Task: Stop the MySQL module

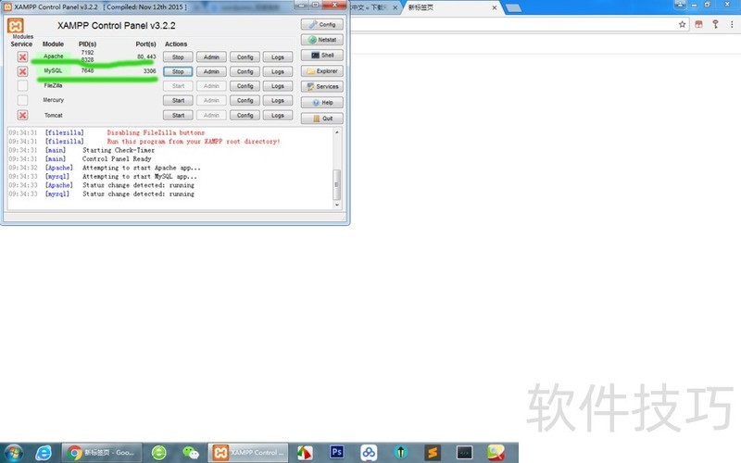Action: (x=178, y=71)
